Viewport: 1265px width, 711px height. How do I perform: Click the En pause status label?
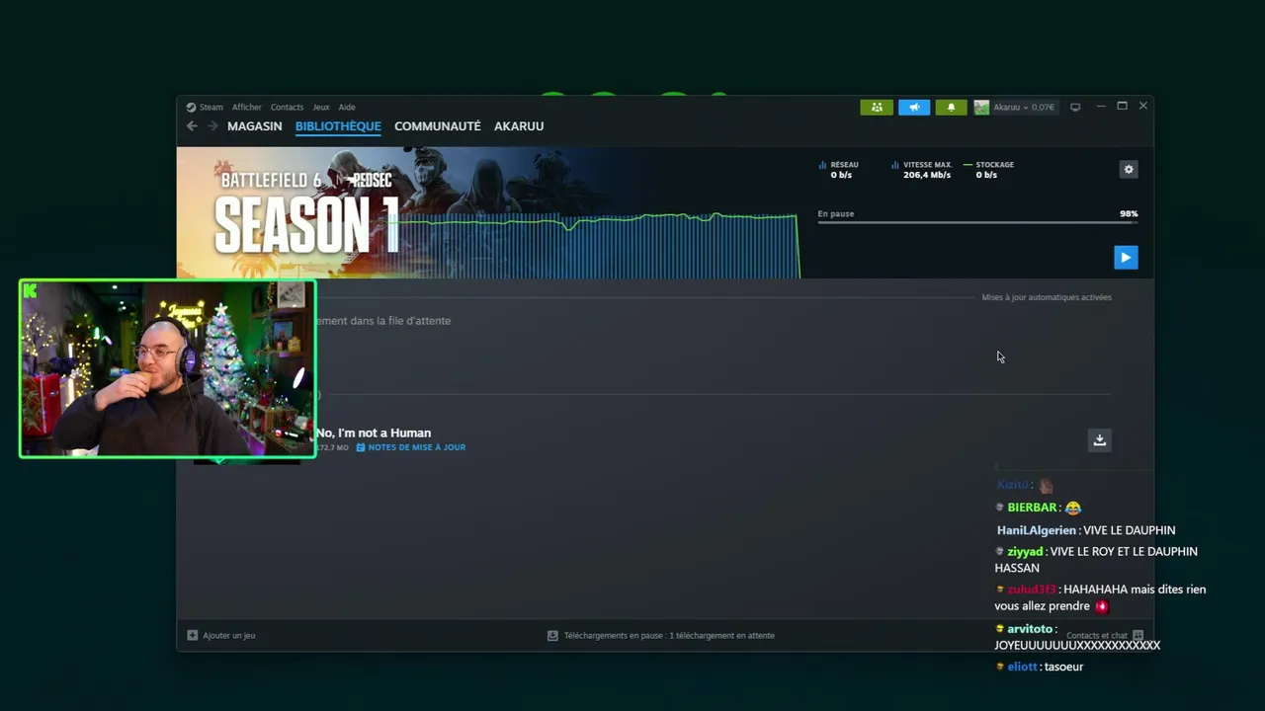click(x=836, y=213)
